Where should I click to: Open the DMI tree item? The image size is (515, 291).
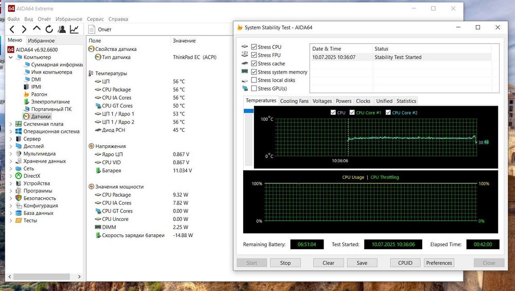[x=36, y=79]
